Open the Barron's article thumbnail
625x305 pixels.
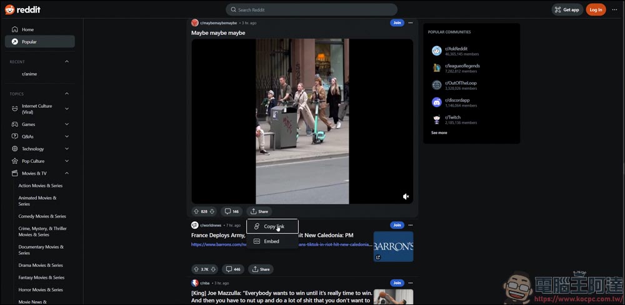393,246
